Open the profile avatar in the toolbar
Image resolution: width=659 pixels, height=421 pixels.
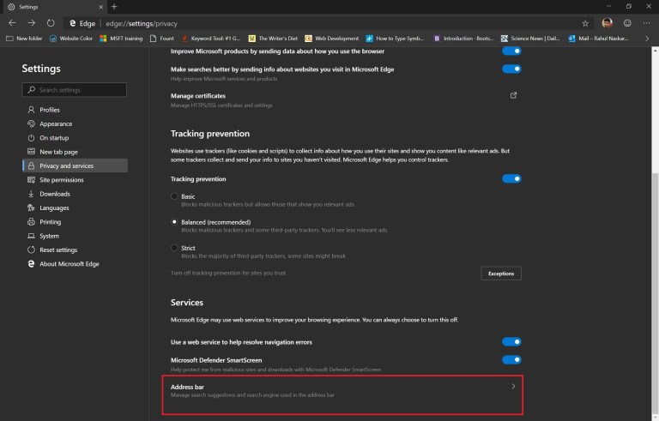[607, 23]
